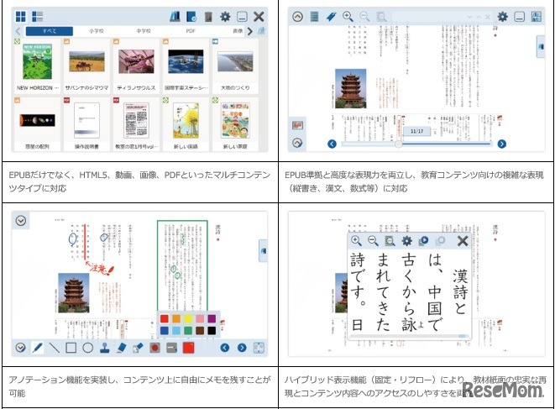Open settings gear in bookshelf screen
Viewport: 555px width, 409px height.
point(225,16)
